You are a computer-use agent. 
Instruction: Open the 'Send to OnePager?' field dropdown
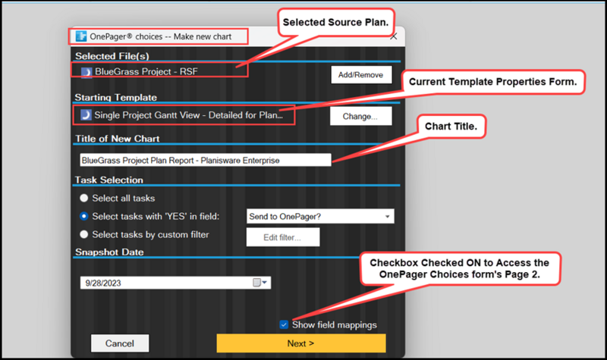tap(387, 217)
